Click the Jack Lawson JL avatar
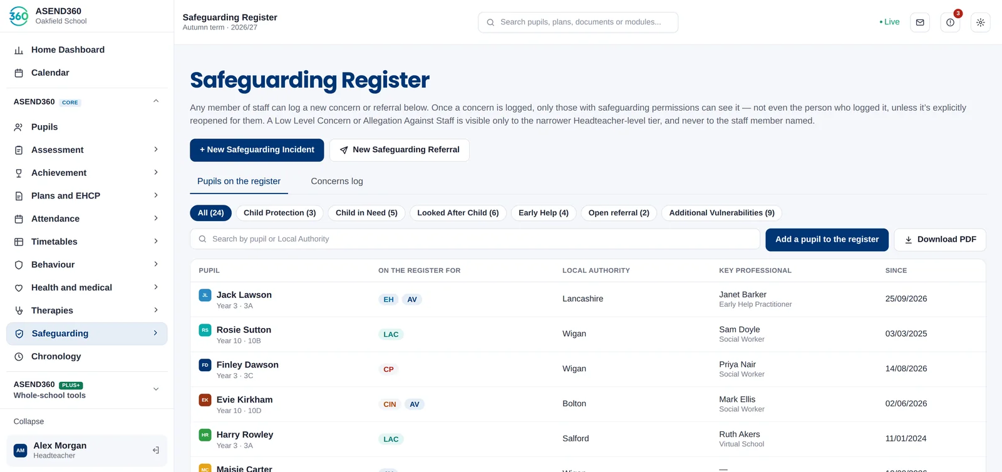This screenshot has width=1002, height=472. [x=205, y=295]
